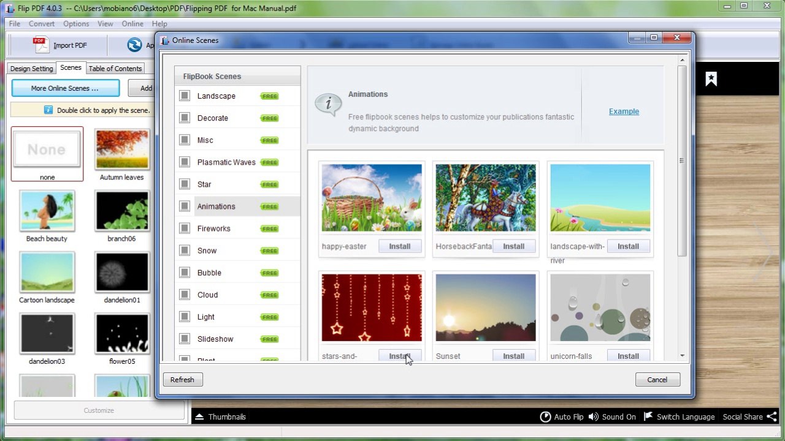Switch to the Design Setting tab
The width and height of the screenshot is (785, 441).
(32, 69)
